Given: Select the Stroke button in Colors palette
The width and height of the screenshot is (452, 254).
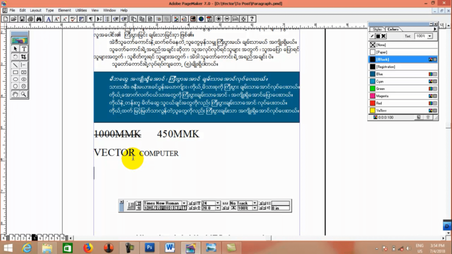Looking at the screenshot, I should [x=372, y=36].
